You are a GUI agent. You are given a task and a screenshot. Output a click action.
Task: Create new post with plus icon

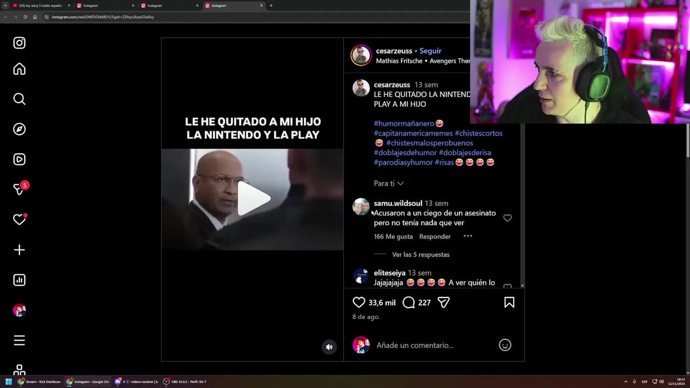19,250
